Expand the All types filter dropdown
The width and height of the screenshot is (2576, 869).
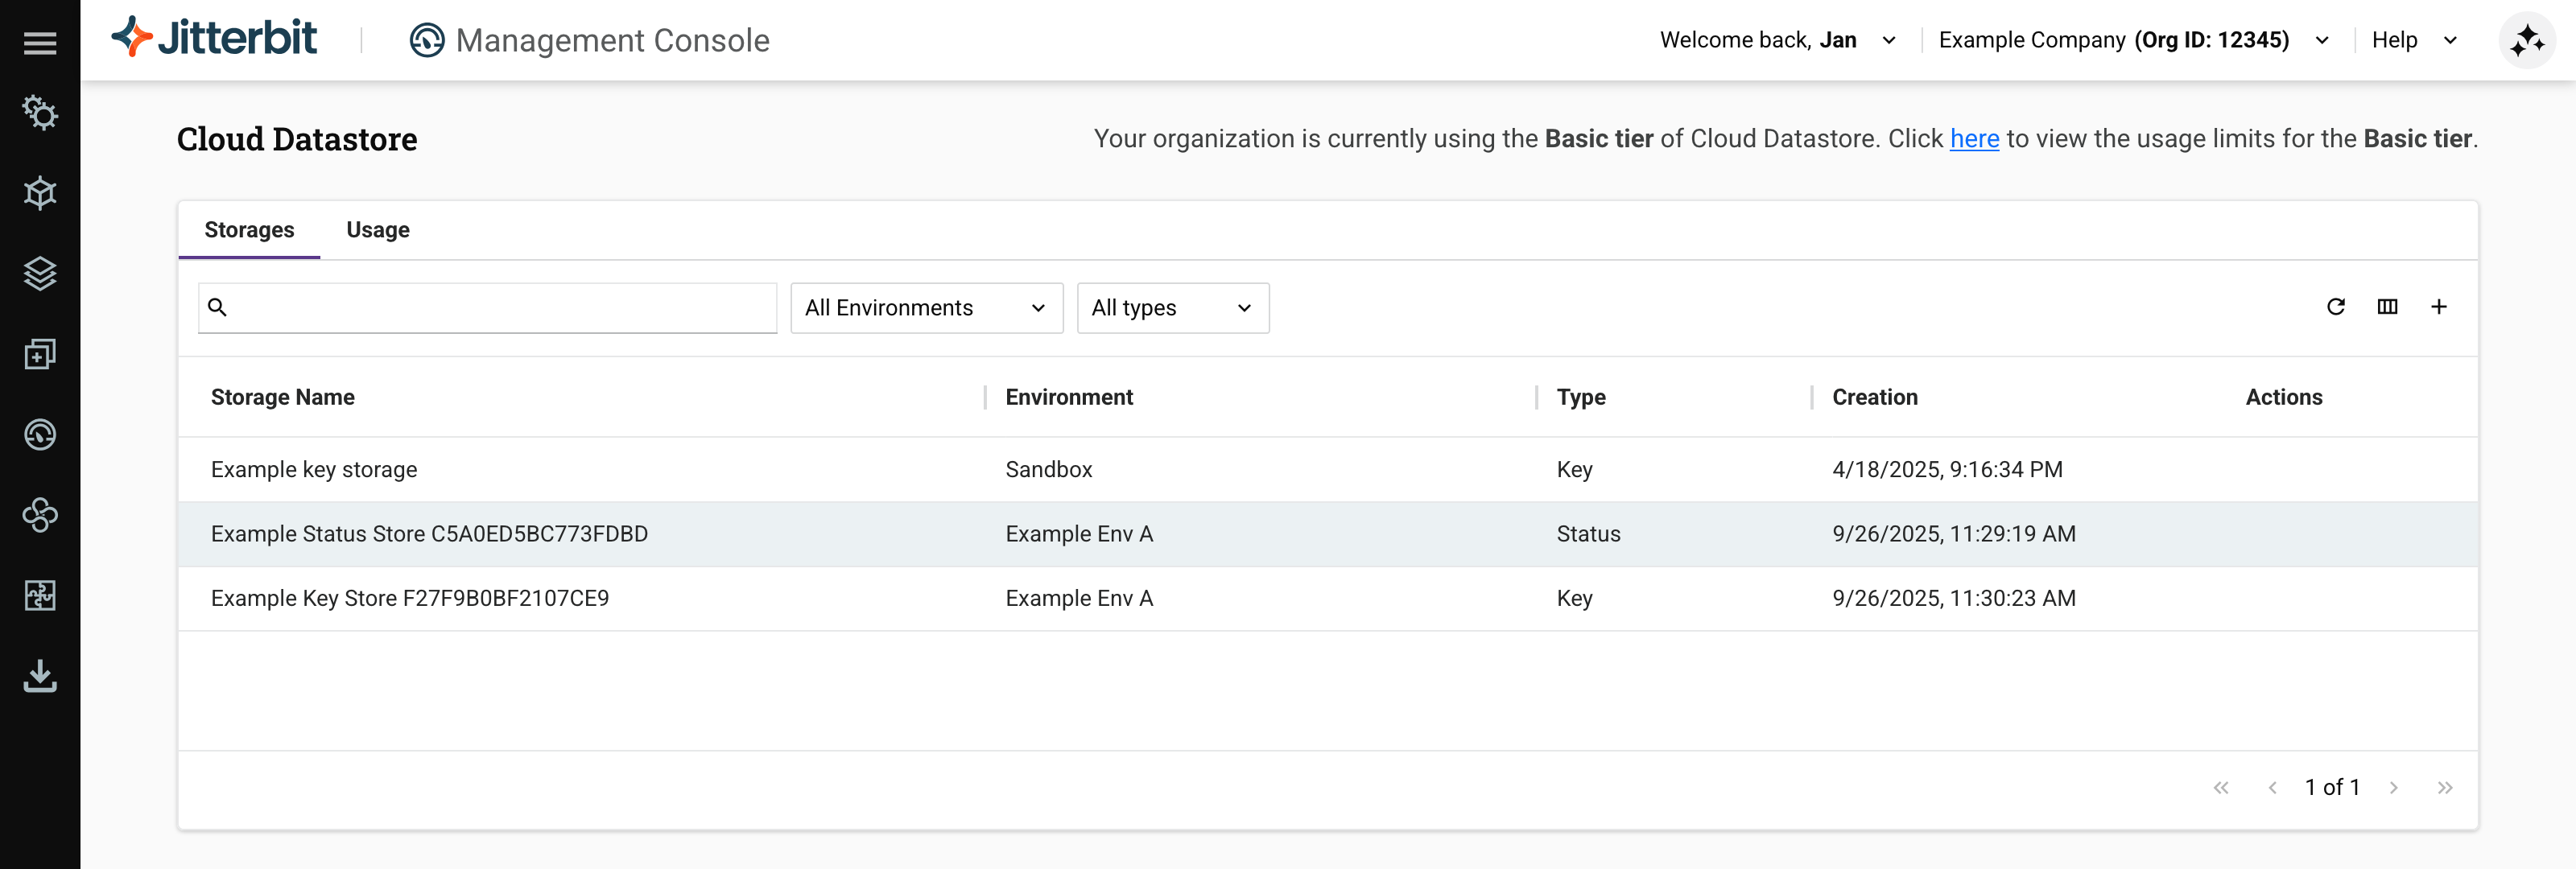(x=1172, y=308)
